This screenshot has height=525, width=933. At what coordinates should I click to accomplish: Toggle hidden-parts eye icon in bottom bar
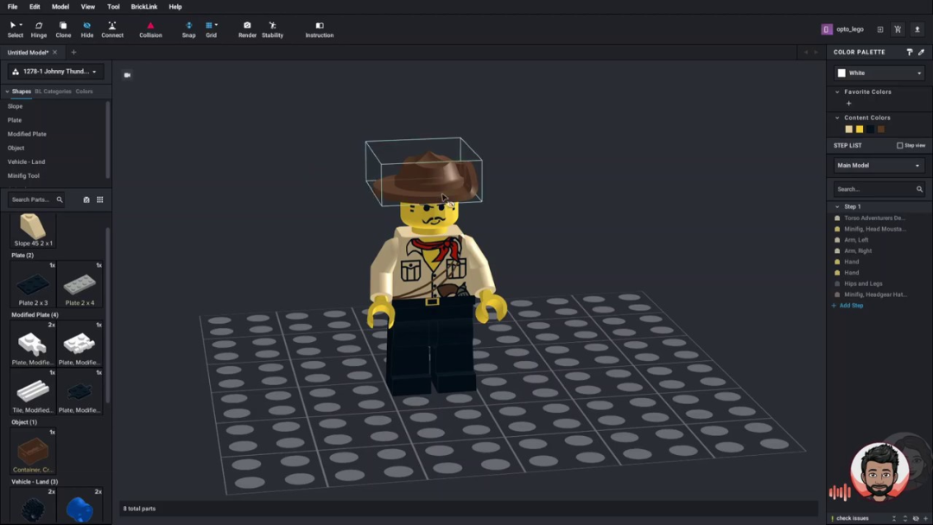coord(916,518)
